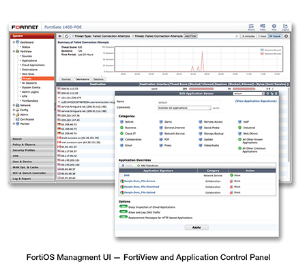Click the Botnet category monitor icon

[121, 122]
